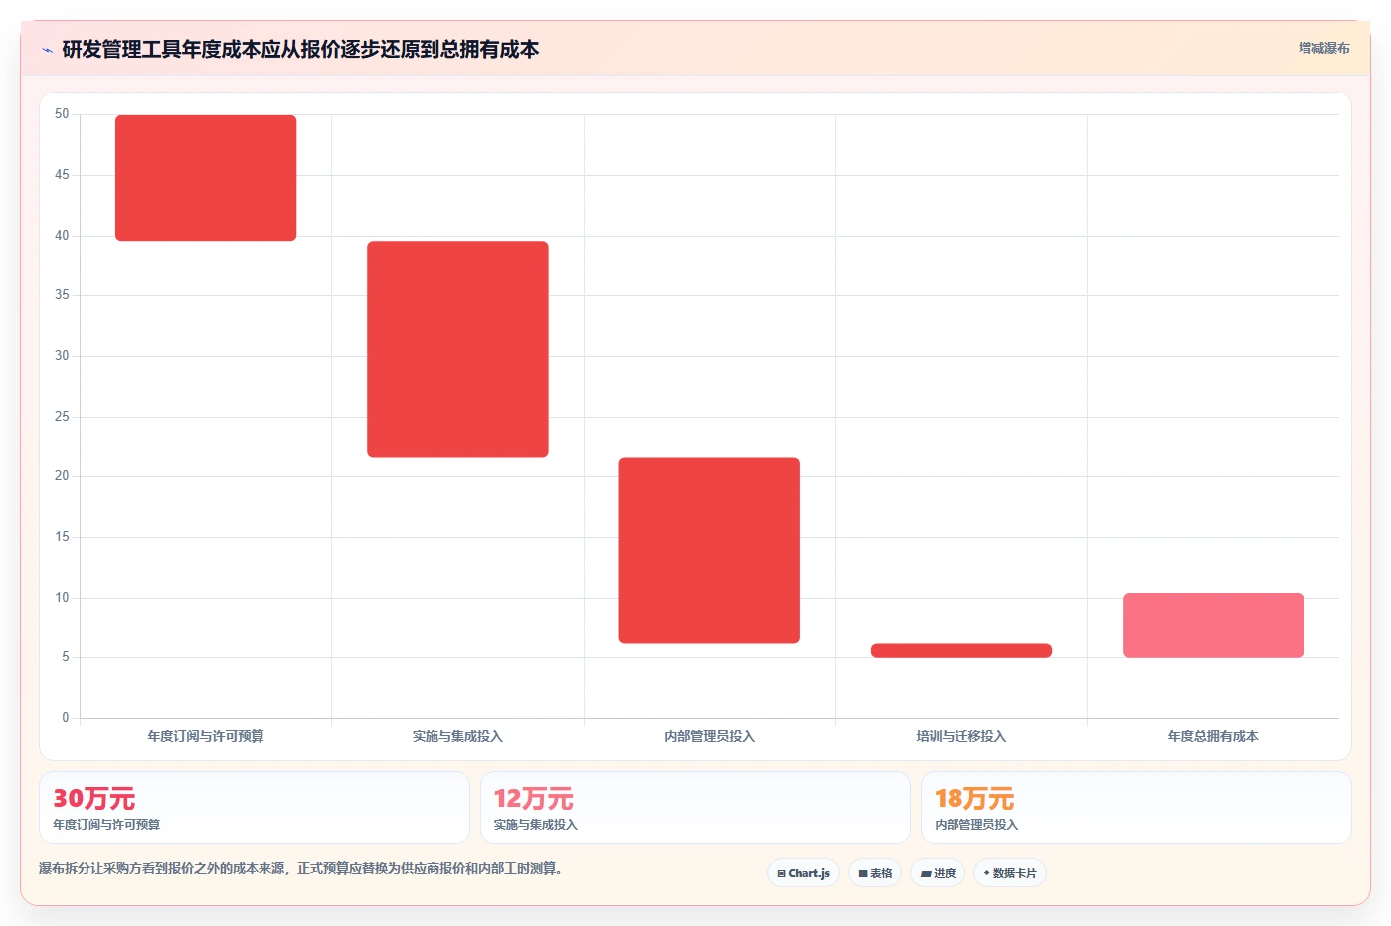Select the Chart.js chip

(x=803, y=873)
